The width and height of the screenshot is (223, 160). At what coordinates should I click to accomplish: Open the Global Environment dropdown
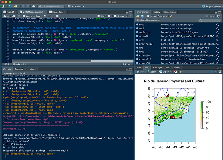coord(150,20)
